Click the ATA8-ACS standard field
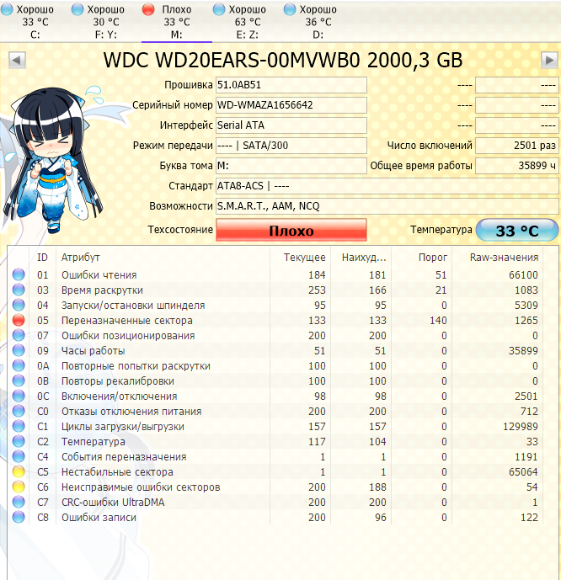Screen dimensions: 561x580 (387, 186)
